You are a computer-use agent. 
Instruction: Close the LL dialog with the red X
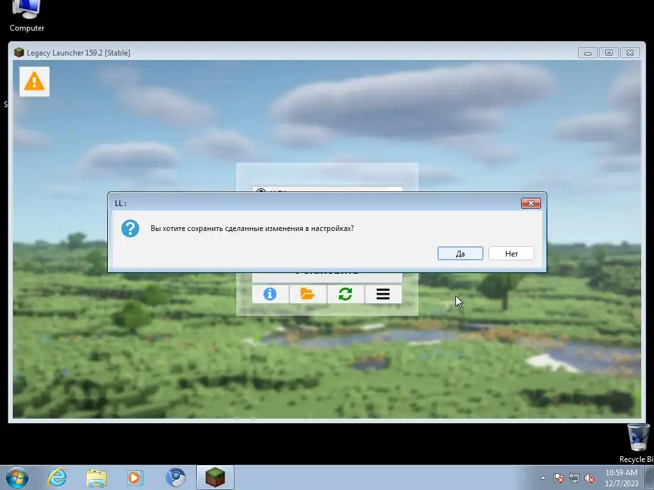tap(531, 203)
